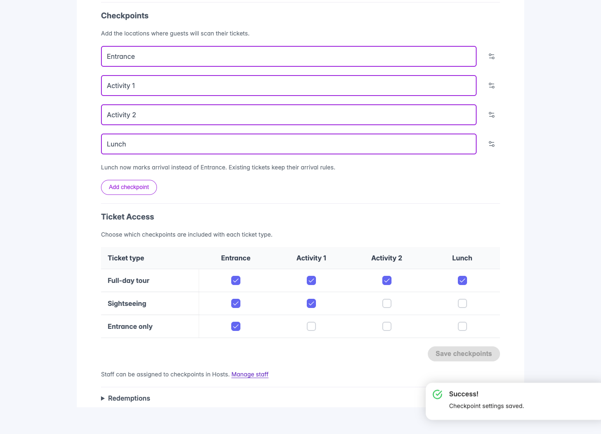Uncheck Activity 2 for Full-day tour
This screenshot has width=601, height=434.
(387, 280)
